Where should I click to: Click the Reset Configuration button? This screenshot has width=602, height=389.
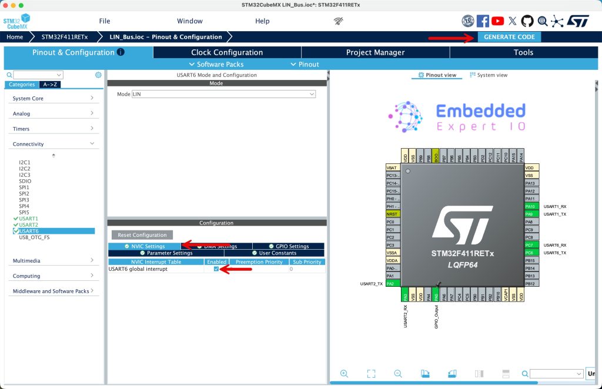point(142,235)
